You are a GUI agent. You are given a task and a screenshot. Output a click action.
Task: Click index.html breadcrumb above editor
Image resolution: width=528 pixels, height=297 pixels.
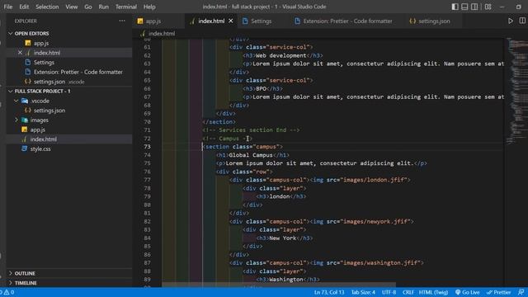point(162,33)
